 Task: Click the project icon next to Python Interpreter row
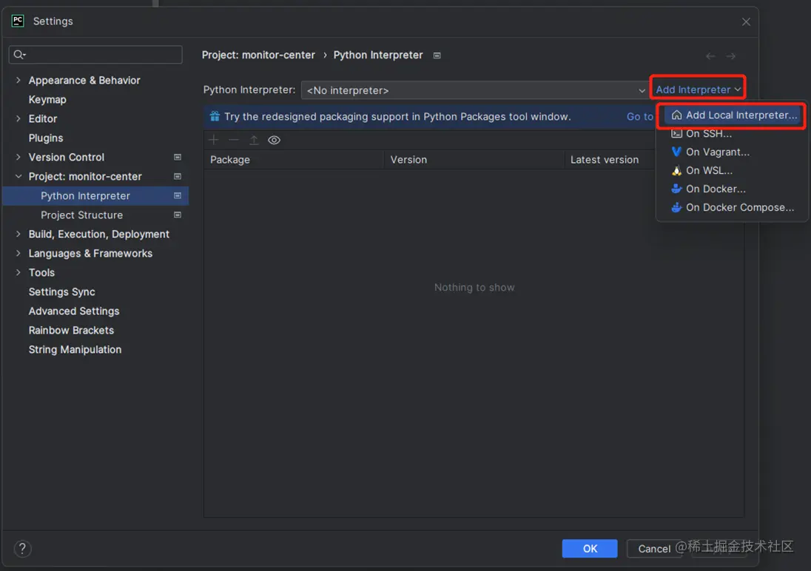pyautogui.click(x=178, y=195)
